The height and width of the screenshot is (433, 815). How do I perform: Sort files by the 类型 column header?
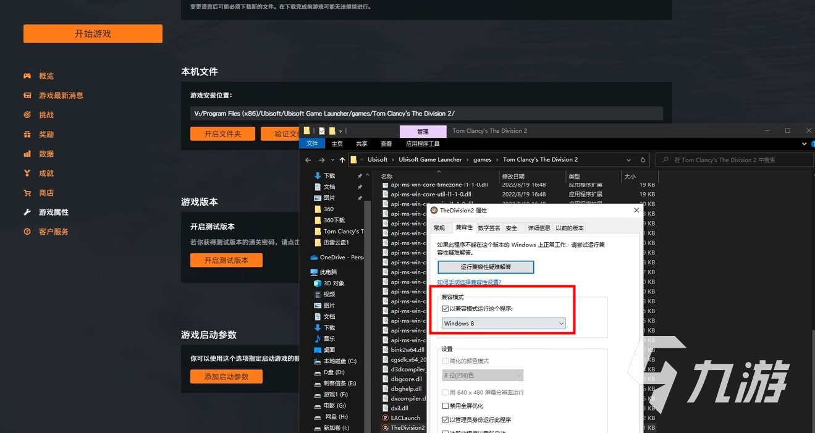click(574, 177)
